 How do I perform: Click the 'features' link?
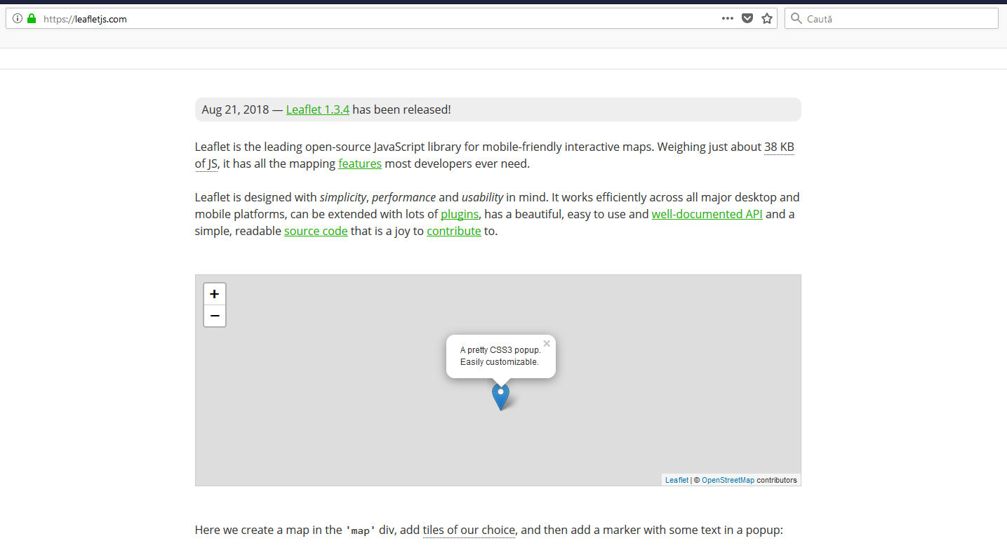pyautogui.click(x=359, y=163)
